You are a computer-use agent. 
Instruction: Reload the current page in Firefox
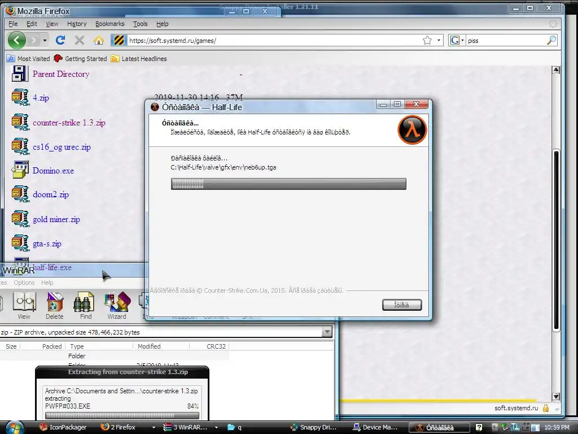(x=60, y=40)
